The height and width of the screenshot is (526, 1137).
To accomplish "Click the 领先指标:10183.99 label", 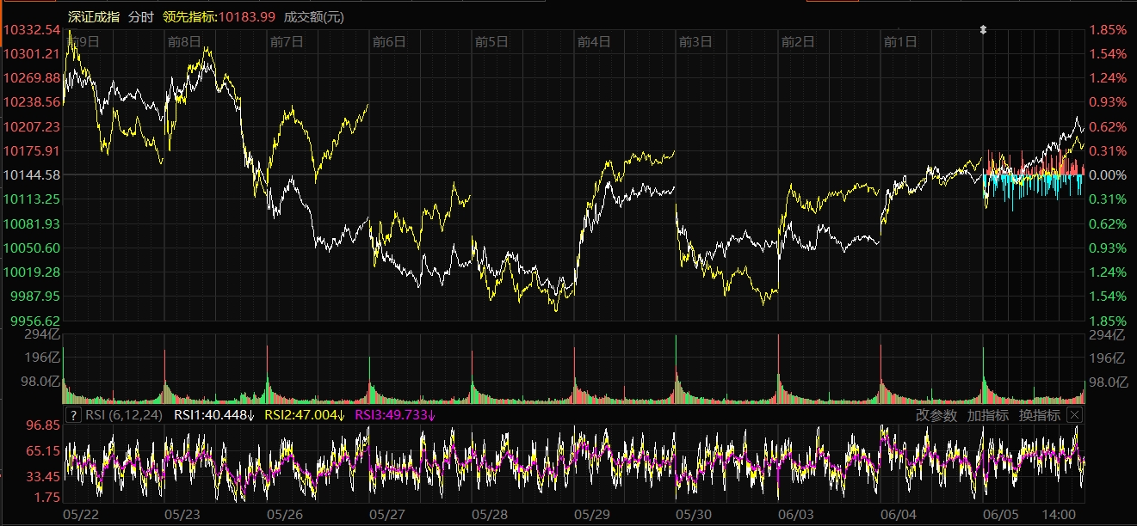I will 219,16.
